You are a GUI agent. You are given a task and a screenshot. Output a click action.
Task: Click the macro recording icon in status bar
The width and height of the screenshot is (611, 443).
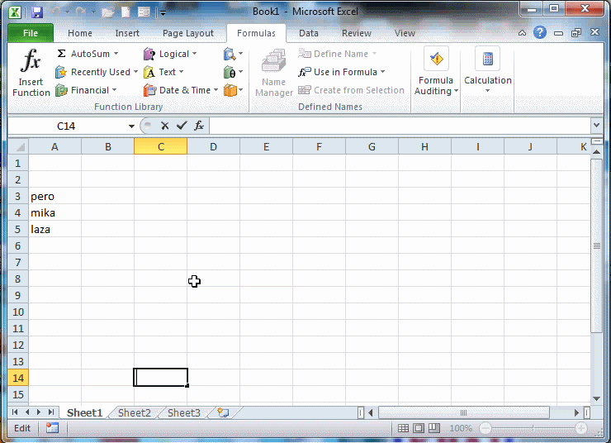(52, 428)
